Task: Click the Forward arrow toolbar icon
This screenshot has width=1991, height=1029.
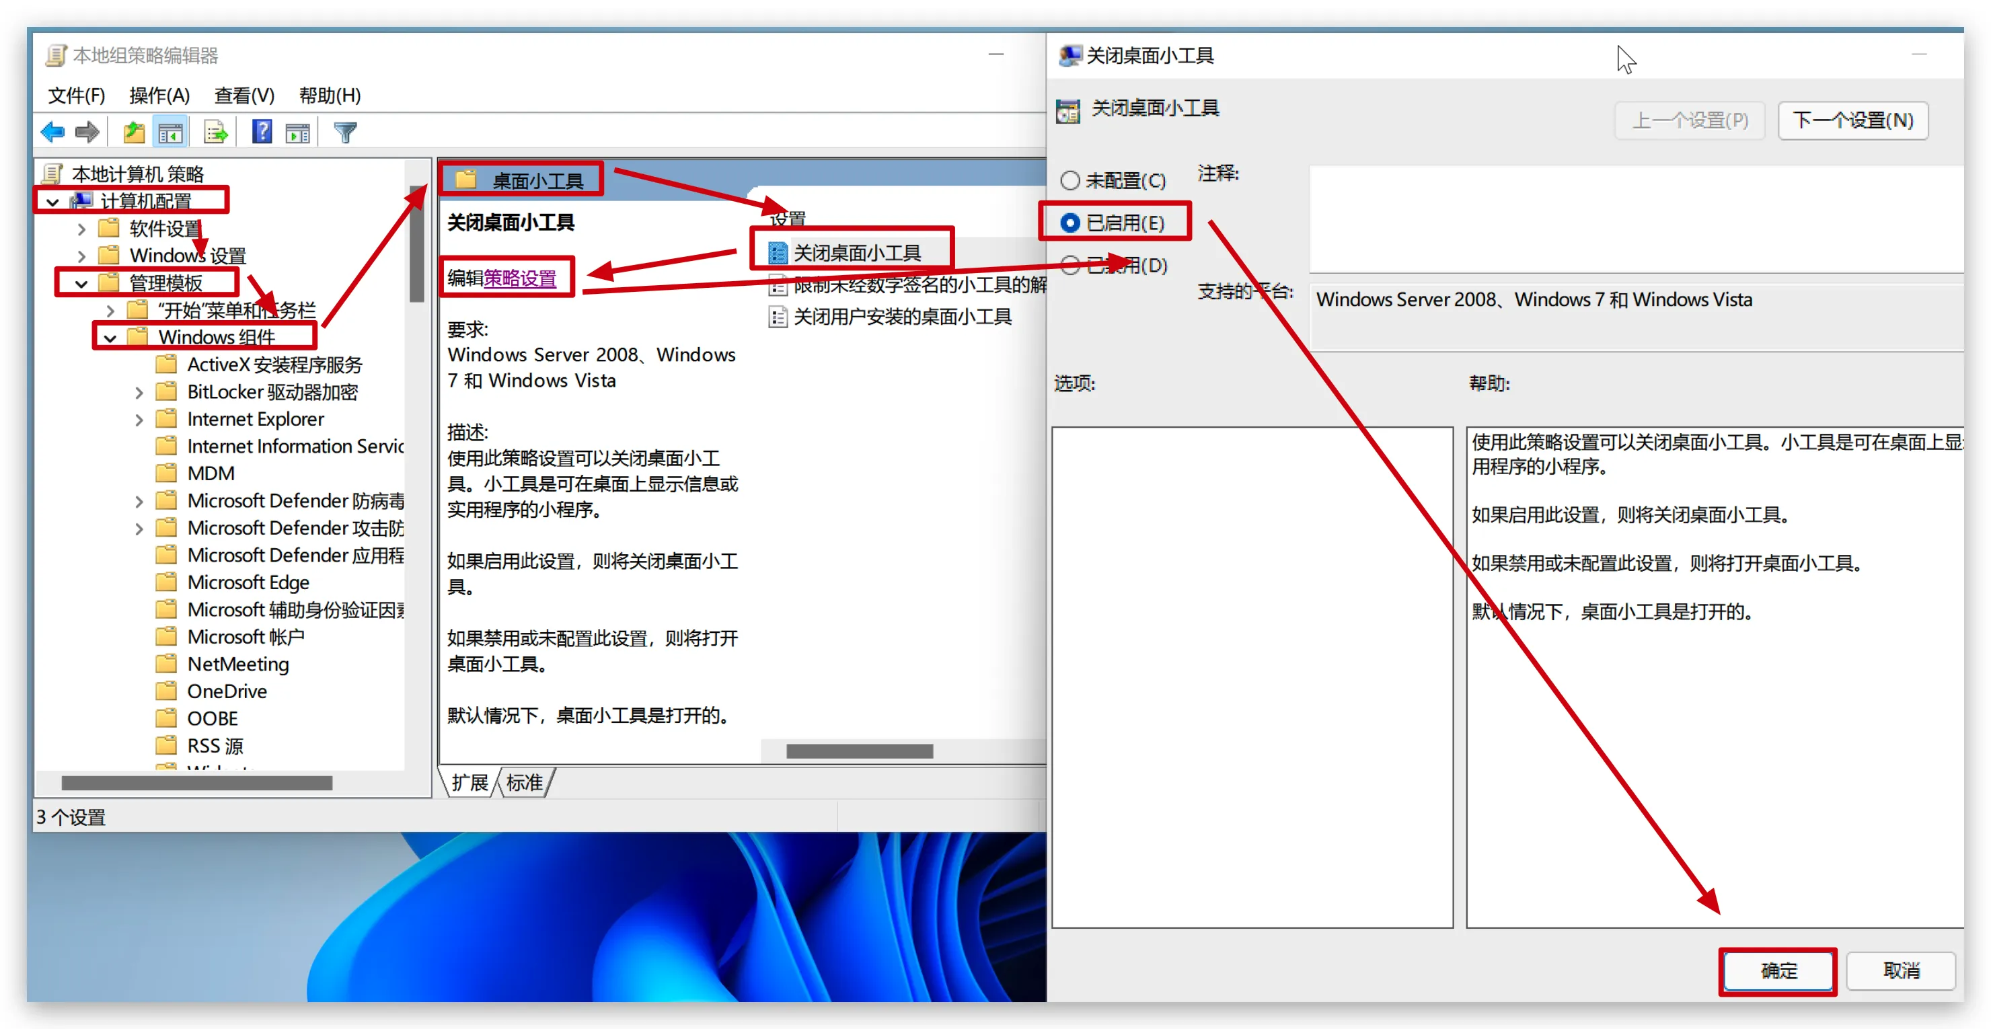Action: click(x=87, y=132)
